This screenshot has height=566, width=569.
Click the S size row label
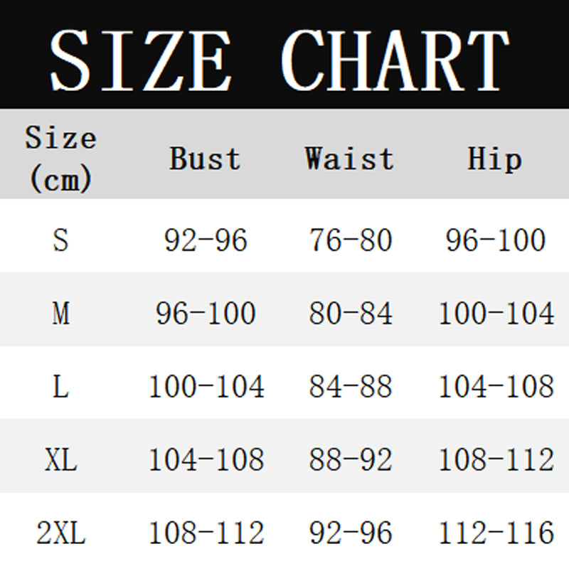coord(60,240)
